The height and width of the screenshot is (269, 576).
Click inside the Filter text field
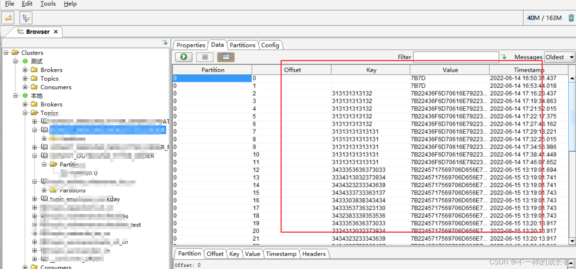click(x=456, y=57)
